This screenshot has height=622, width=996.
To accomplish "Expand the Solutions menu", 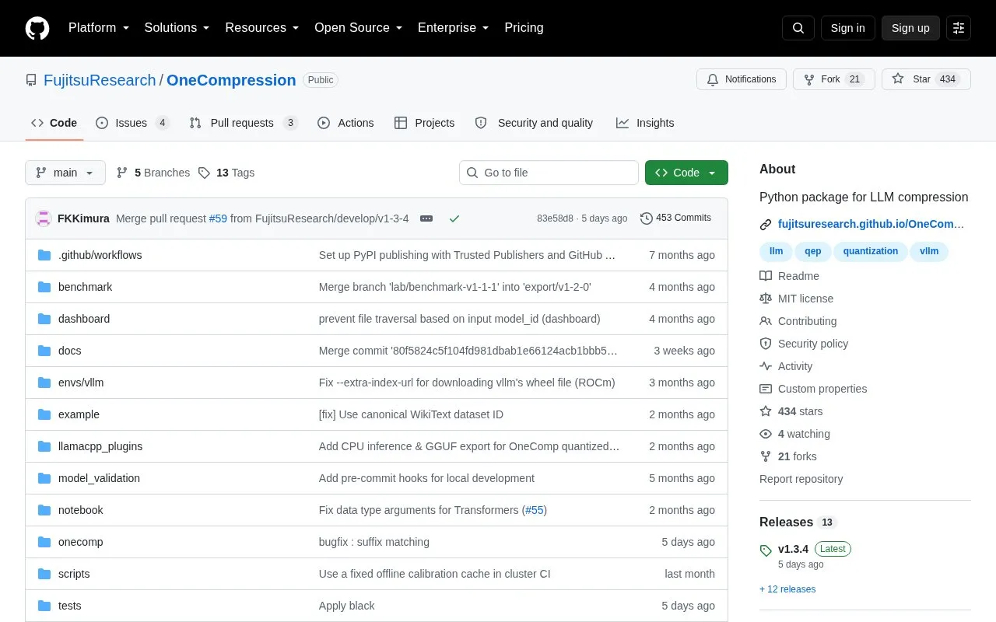I will pos(177,28).
